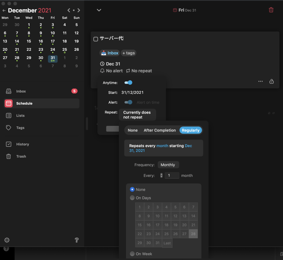Open History in the sidebar
283x260 pixels.
22,144
